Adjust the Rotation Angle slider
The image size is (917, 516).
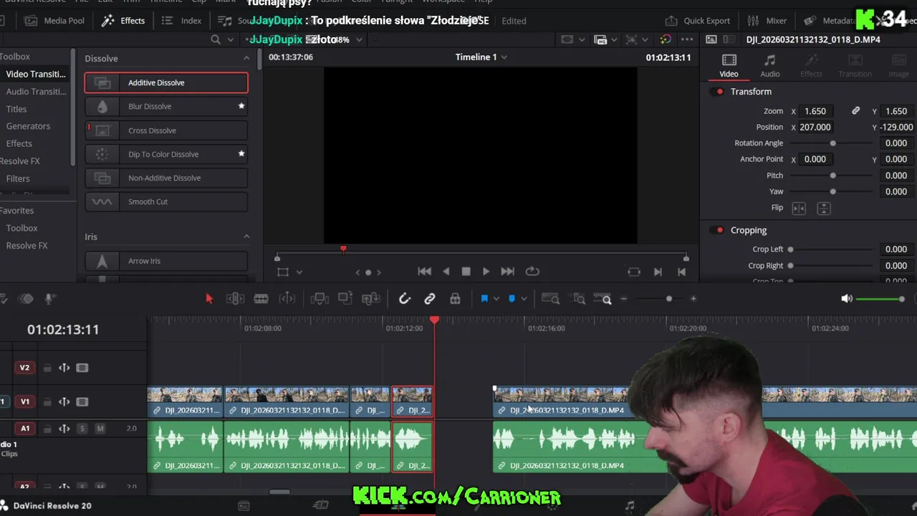(x=832, y=143)
